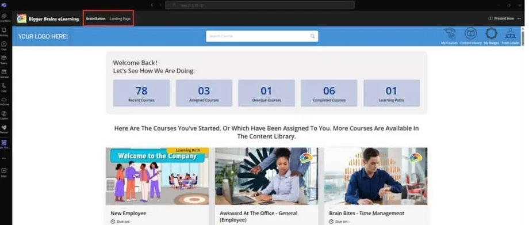Image resolution: width=529 pixels, height=225 pixels.
Task: Open Brain Bites - Time Management thumbnail
Action: tap(376, 176)
